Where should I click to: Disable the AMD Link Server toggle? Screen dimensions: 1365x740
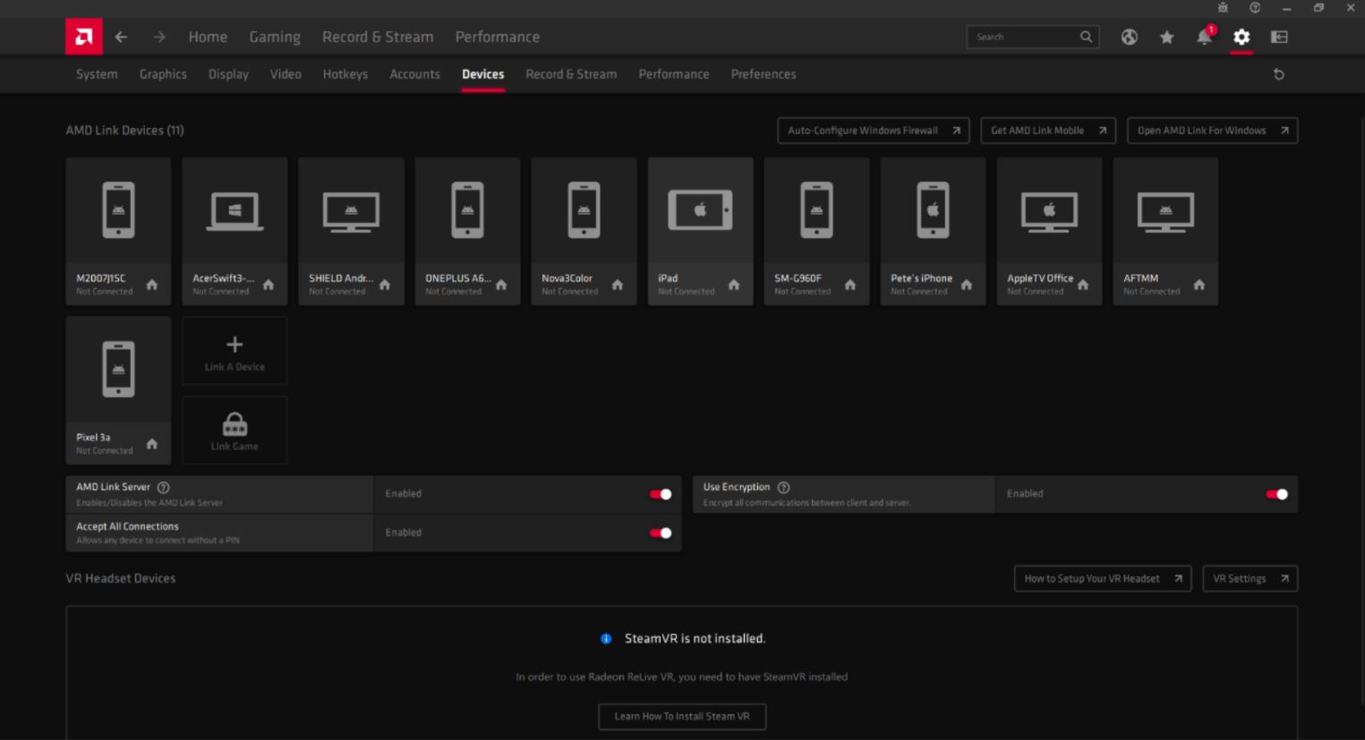click(661, 494)
